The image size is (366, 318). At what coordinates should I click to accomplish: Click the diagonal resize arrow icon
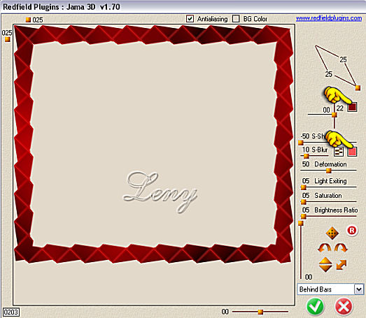tap(342, 265)
